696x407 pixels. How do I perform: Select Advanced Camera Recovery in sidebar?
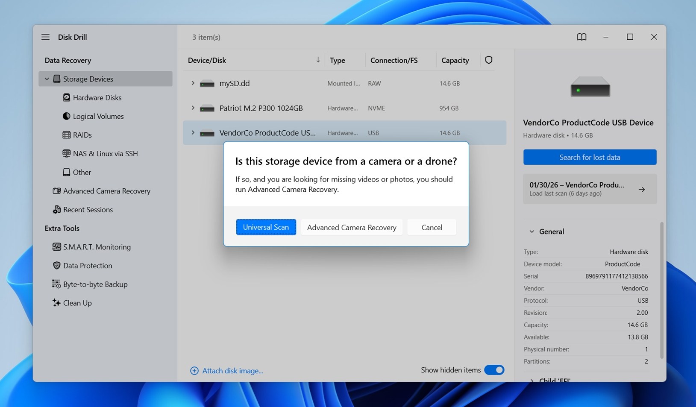tap(106, 191)
